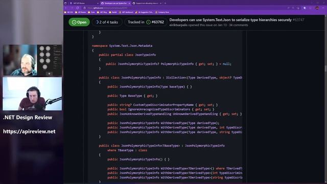This screenshot has height=184, width=327.
Task: Click the bottom webcam video with microphone
Action: tap(32, 94)
